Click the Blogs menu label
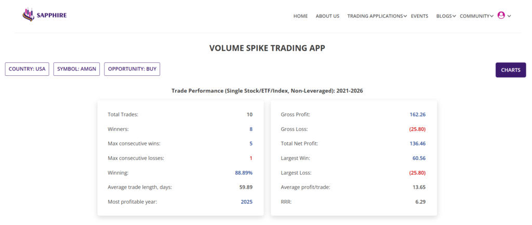Viewport: 532px width, 225px height. point(443,16)
